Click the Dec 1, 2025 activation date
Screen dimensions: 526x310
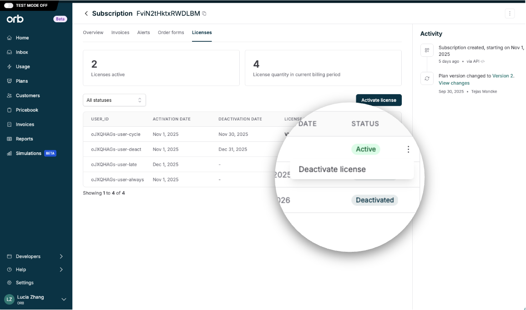165,164
